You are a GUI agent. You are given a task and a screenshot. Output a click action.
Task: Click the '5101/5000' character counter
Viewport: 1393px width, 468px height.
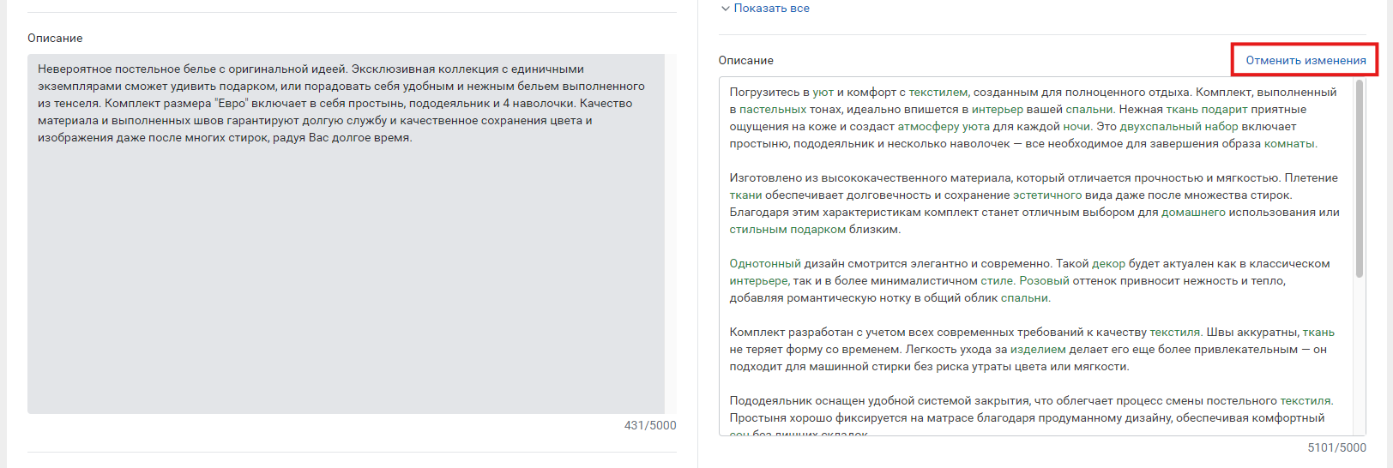click(x=1336, y=447)
